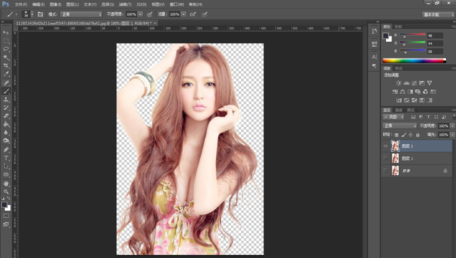Select the layer 1 thumbnail

click(x=395, y=158)
